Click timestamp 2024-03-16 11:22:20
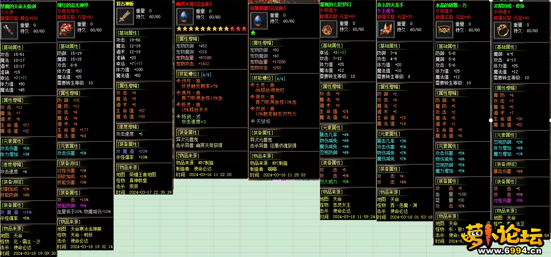Image resolution: width=551 pixels, height=257 pixels. 204,175
